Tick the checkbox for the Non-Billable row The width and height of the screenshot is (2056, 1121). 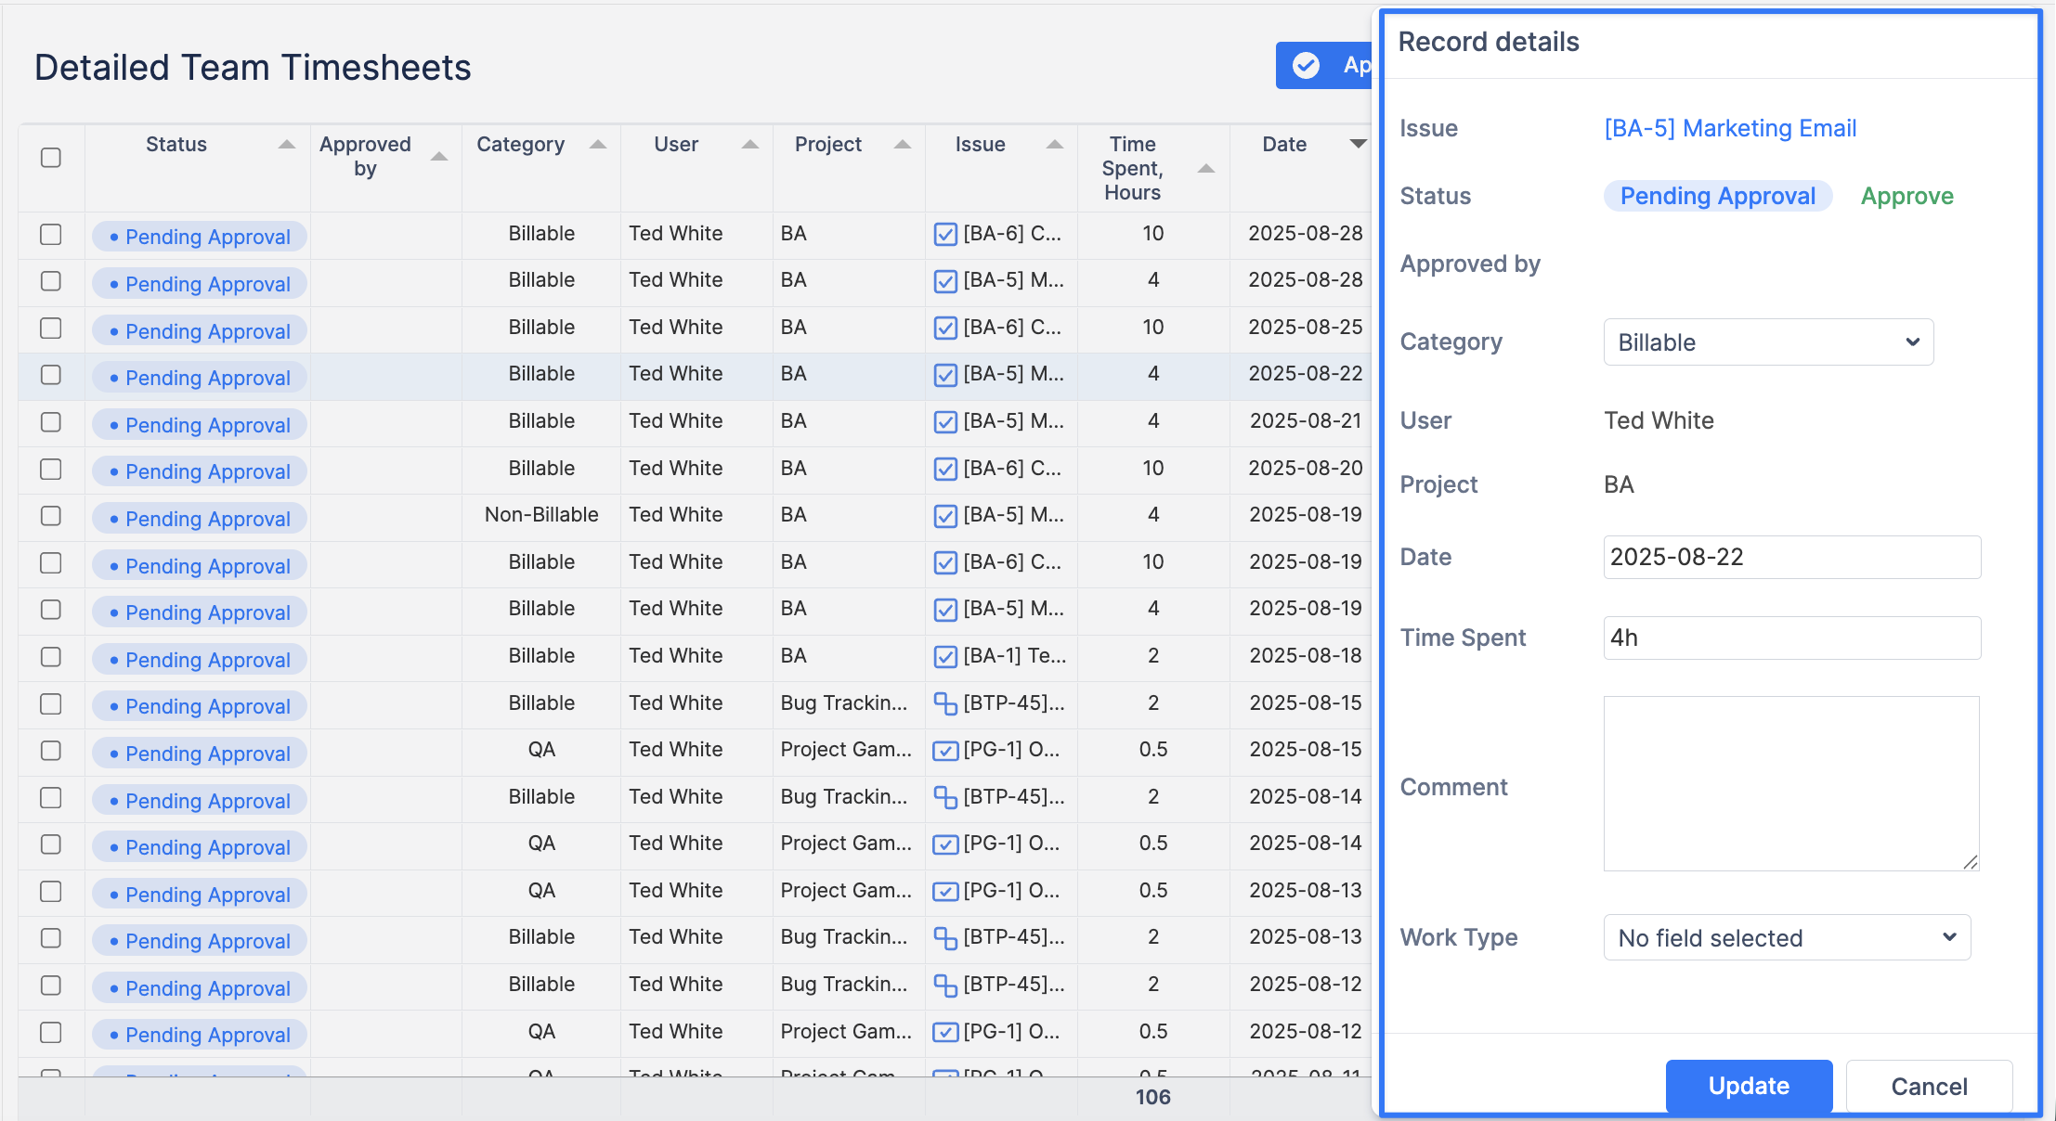click(x=51, y=516)
